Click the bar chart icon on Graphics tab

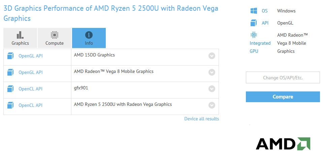(20, 35)
